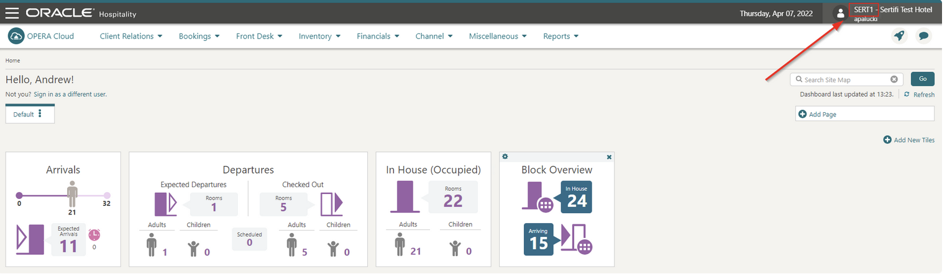947x274 pixels.
Task: Click Sign in as a different user
Action: [70, 94]
